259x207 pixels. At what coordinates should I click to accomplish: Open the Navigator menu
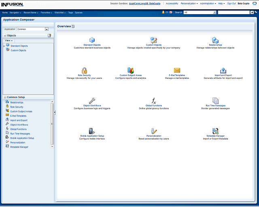[x=16, y=13]
